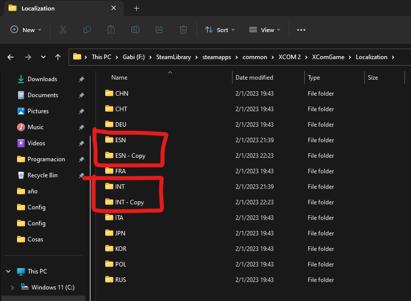Sort by Date modified column header
Screen dimensions: 411x301
pyautogui.click(x=254, y=78)
